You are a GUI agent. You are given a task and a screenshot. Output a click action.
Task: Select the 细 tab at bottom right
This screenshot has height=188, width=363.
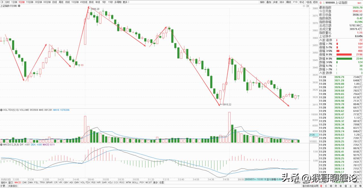coord(331,186)
